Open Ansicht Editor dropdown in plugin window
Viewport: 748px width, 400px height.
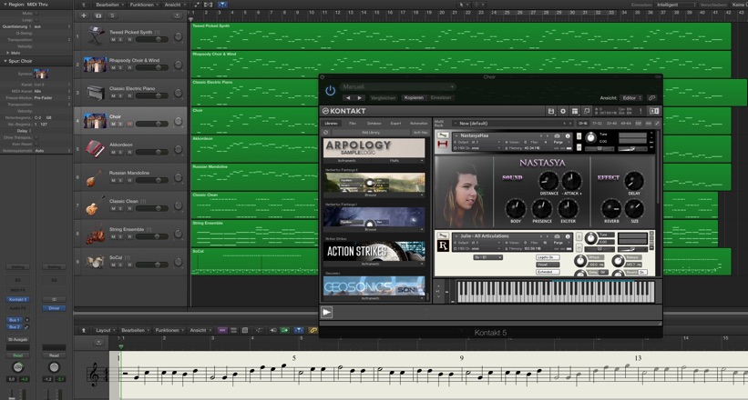click(x=631, y=97)
